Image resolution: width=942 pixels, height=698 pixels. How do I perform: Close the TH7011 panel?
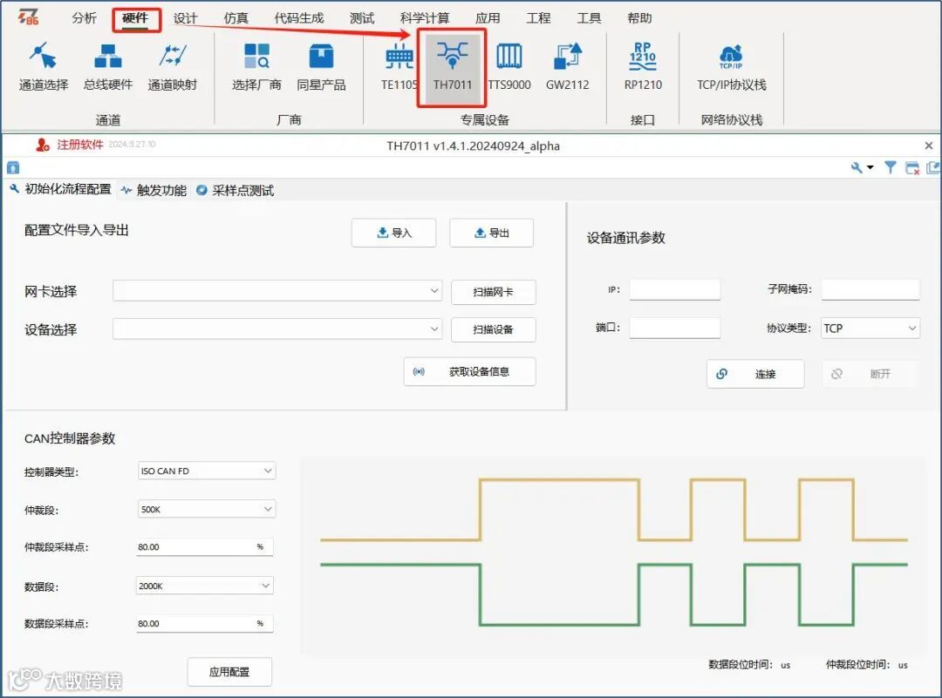tap(929, 146)
